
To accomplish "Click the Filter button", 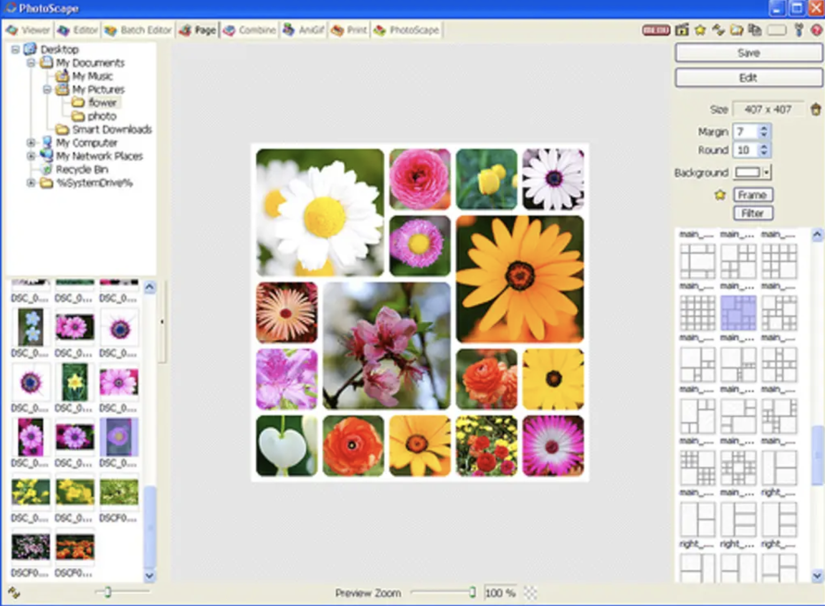I will (752, 213).
